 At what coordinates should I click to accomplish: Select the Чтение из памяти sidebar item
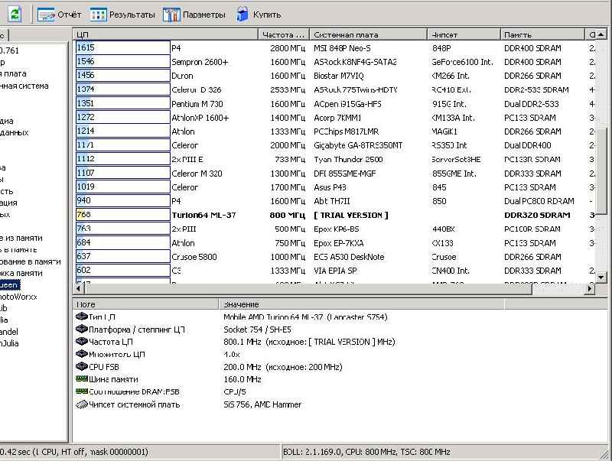click(21, 238)
